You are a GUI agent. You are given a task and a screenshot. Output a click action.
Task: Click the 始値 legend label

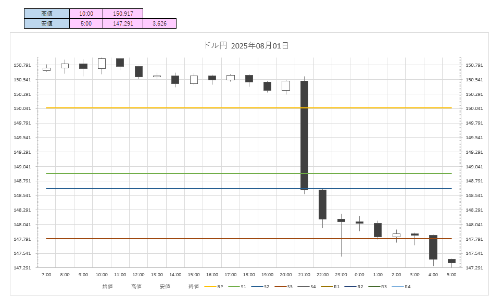[x=107, y=287]
